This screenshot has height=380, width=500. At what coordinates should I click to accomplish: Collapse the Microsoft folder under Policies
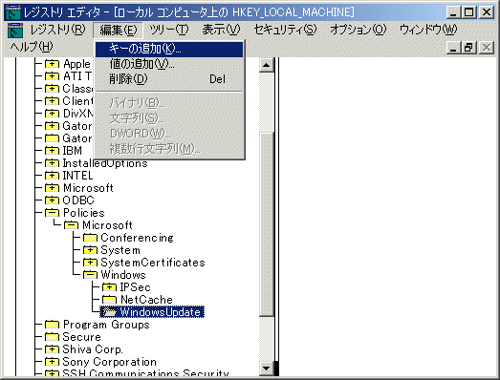tap(71, 225)
